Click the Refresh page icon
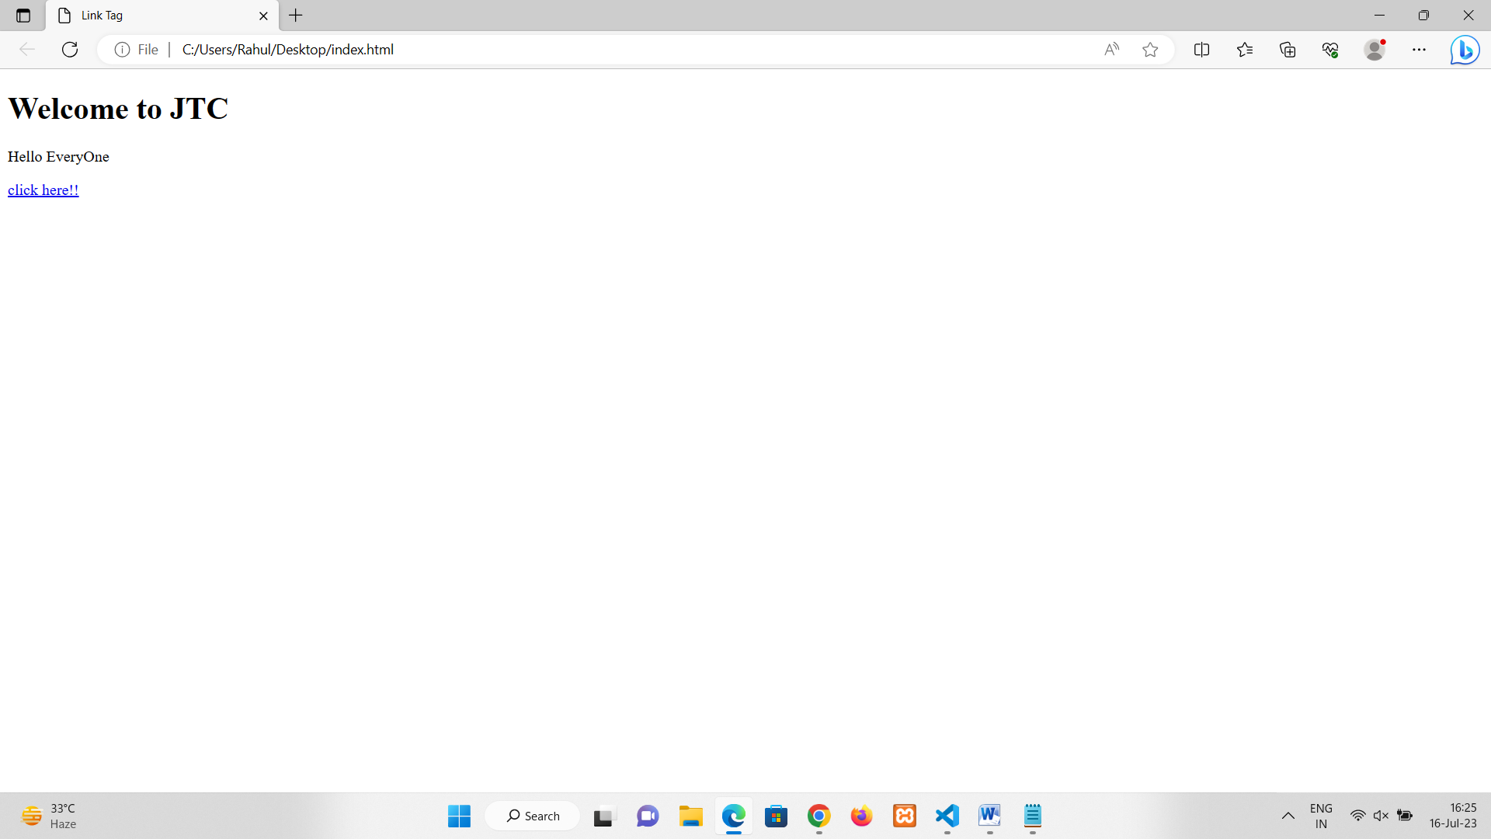Viewport: 1491px width, 839px height. (x=70, y=50)
